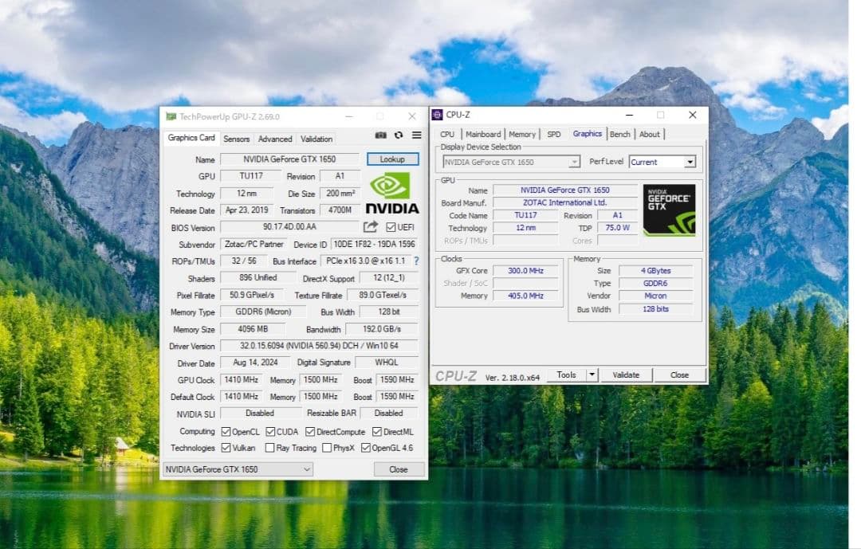Click the Driver Version field in GPU-Z
Image resolution: width=861 pixels, height=549 pixels.
coord(319,346)
